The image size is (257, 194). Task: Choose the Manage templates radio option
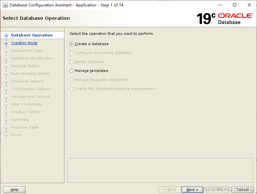click(71, 71)
